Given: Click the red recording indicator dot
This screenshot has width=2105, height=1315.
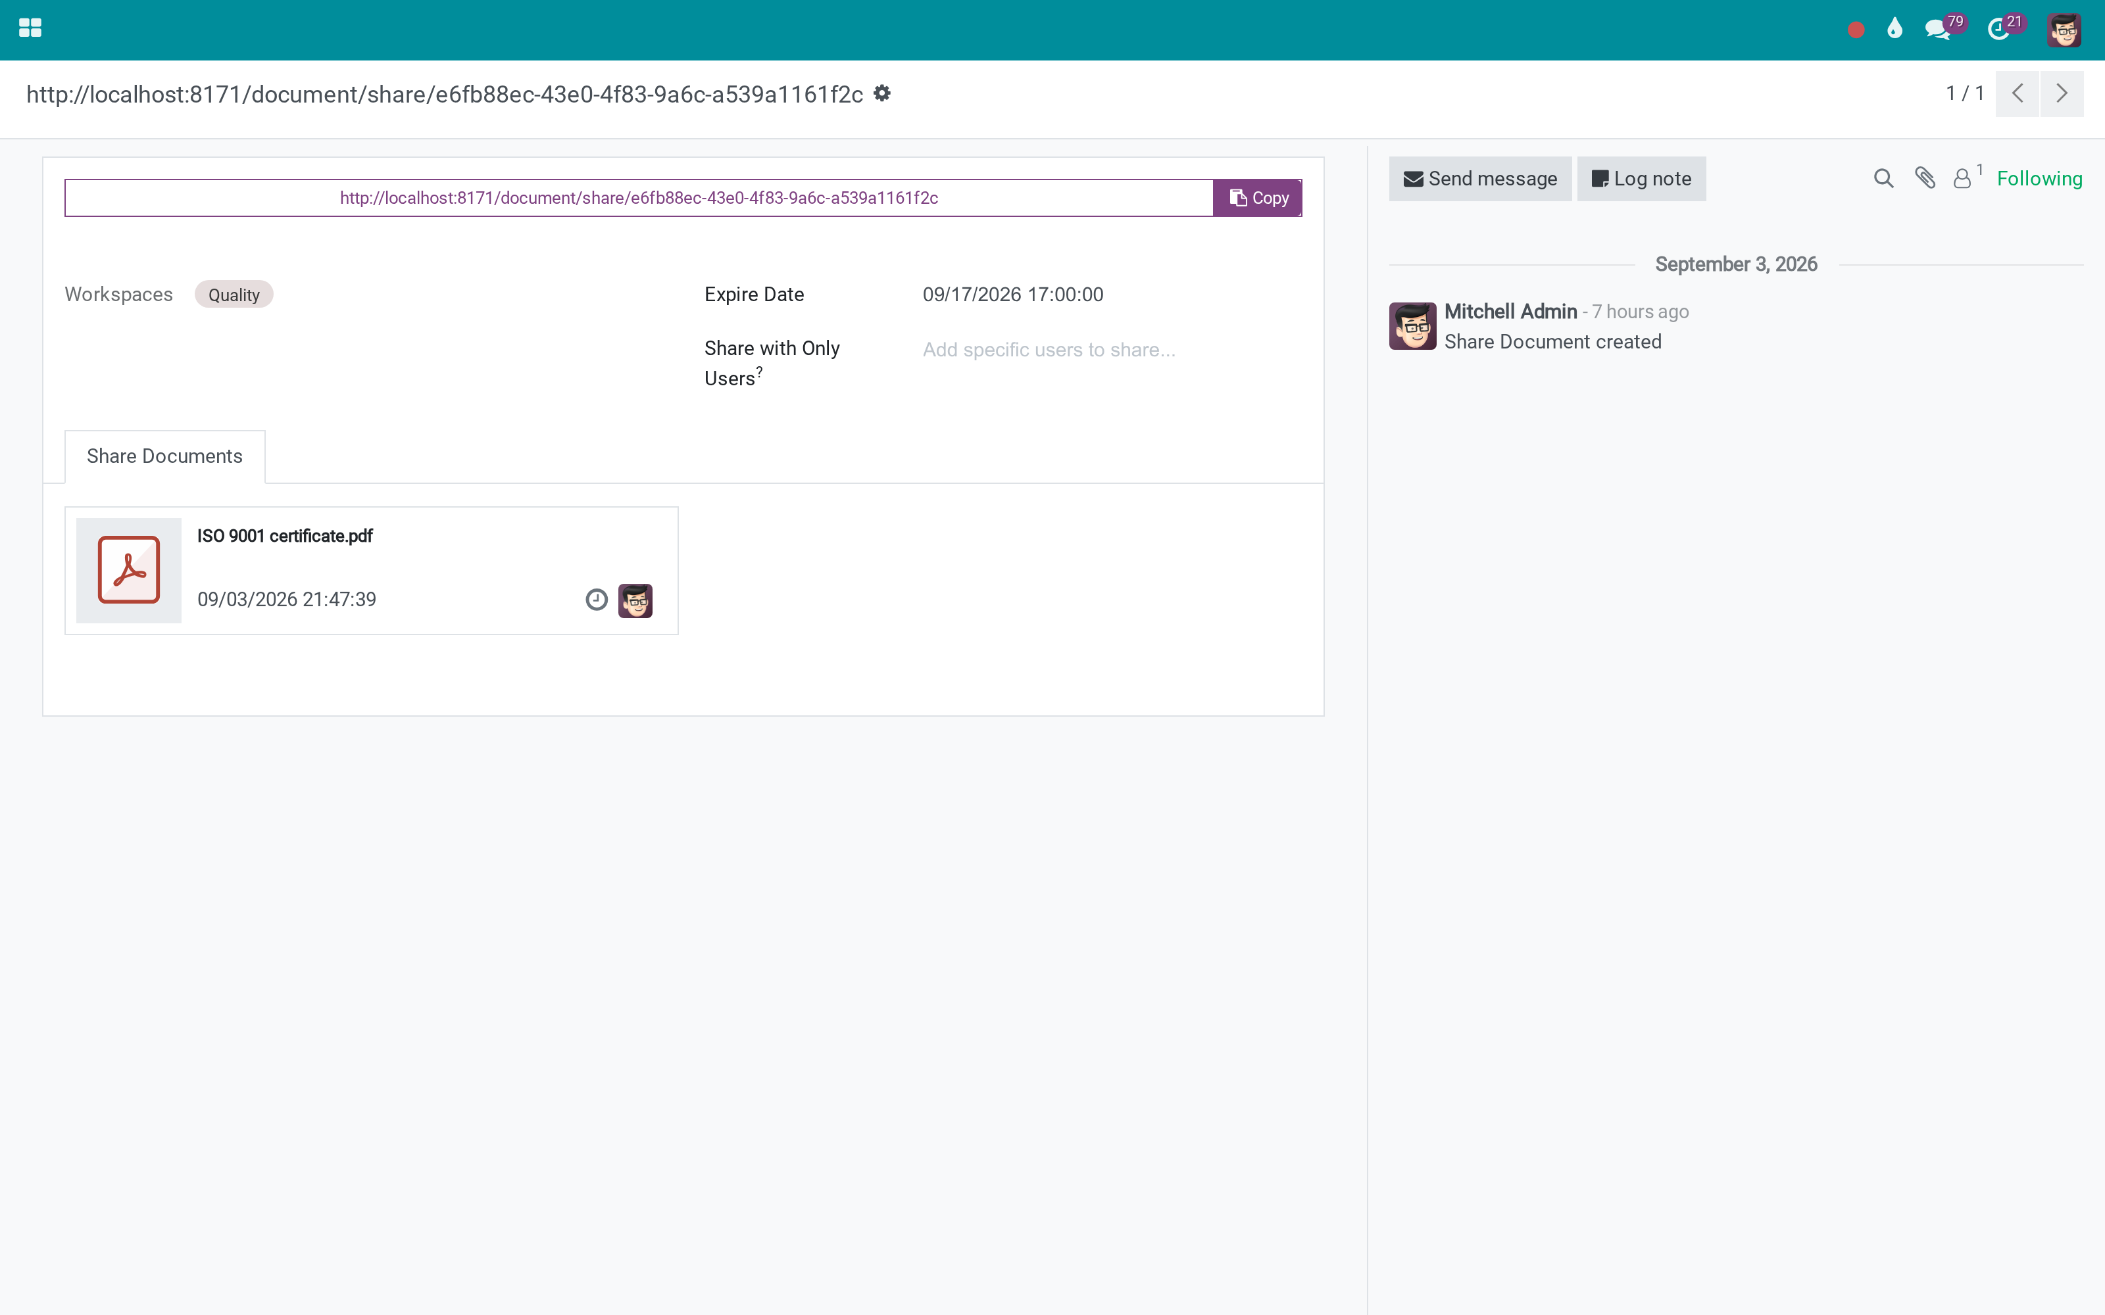Looking at the screenshot, I should pyautogui.click(x=1855, y=30).
